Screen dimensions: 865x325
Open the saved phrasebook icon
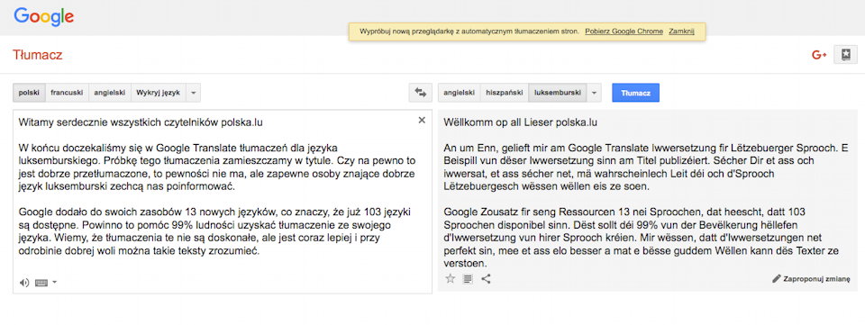pyautogui.click(x=846, y=55)
